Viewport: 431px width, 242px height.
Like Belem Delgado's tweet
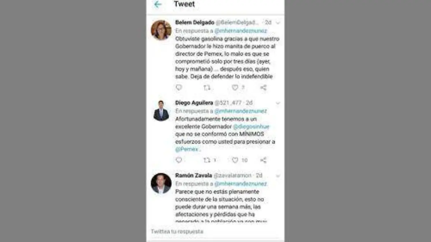(x=235, y=87)
